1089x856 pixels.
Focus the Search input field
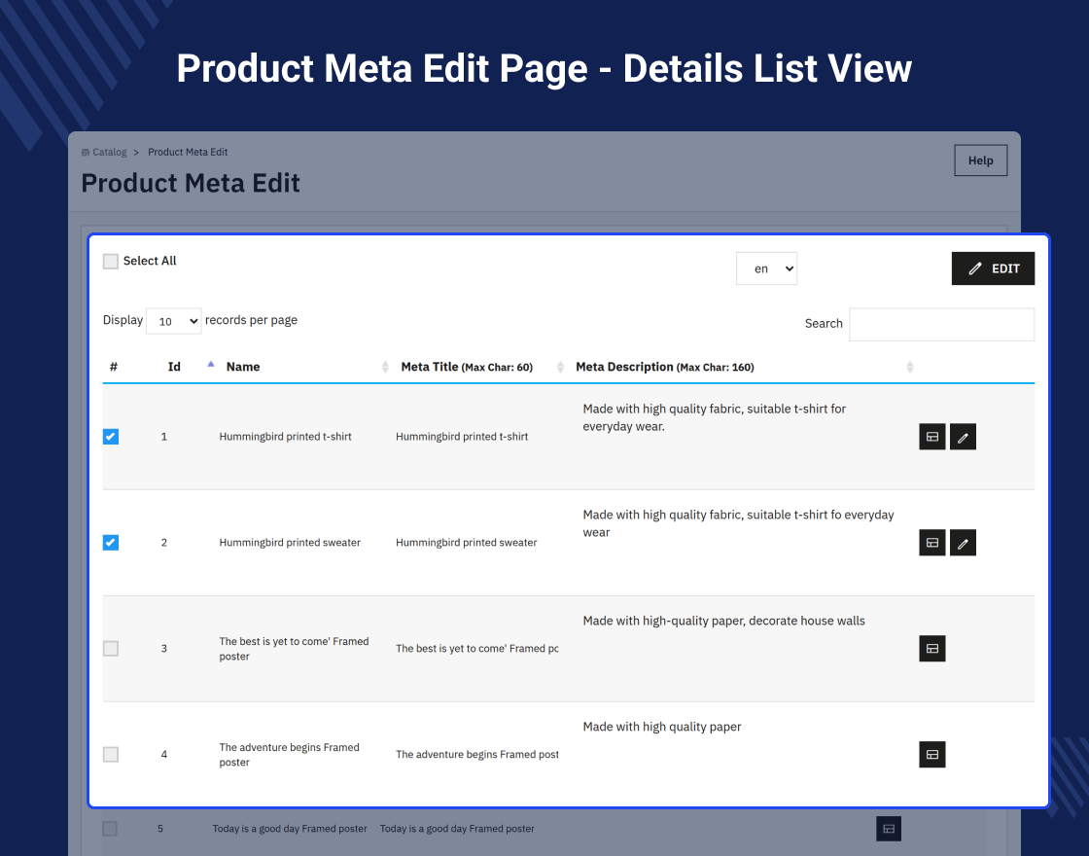tap(942, 325)
